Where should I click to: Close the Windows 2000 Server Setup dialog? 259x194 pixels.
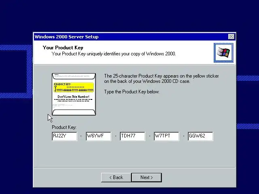pos(231,37)
